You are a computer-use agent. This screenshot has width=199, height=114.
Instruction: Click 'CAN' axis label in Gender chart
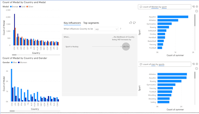pyautogui.click(x=57, y=104)
